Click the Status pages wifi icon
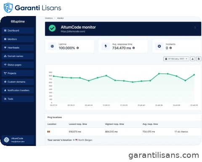 5,65
